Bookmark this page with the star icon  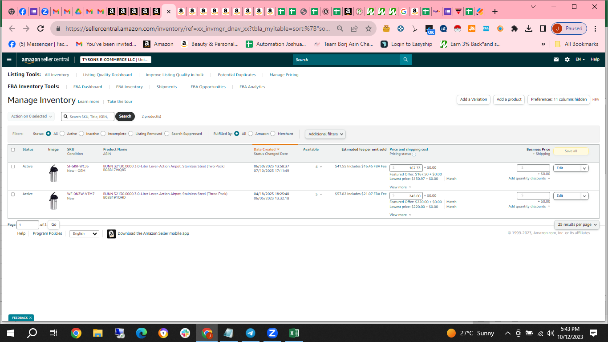tap(369, 28)
